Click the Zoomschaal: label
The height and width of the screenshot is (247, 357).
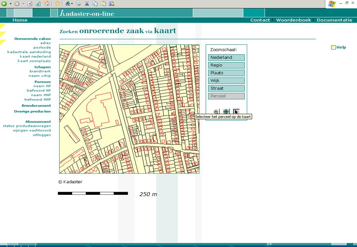223,50
